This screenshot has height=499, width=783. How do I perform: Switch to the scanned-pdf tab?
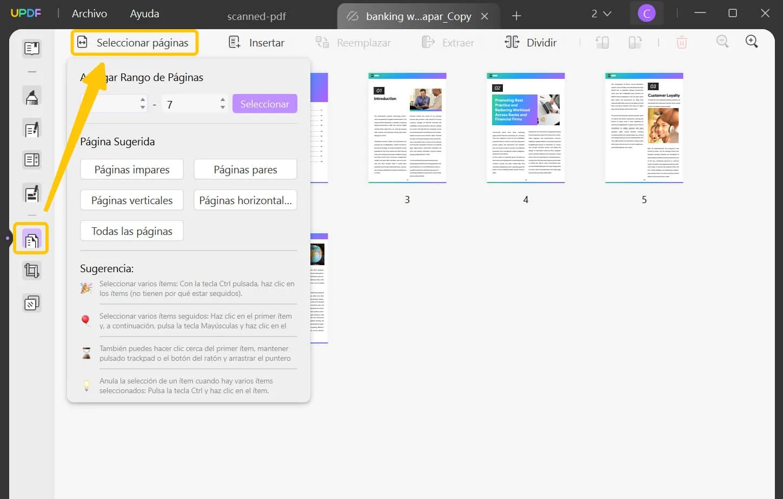pyautogui.click(x=256, y=16)
